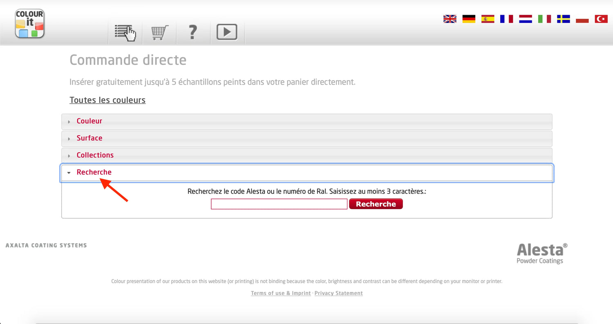Collapse the Recherche section
The width and height of the screenshot is (613, 324).
click(x=94, y=172)
